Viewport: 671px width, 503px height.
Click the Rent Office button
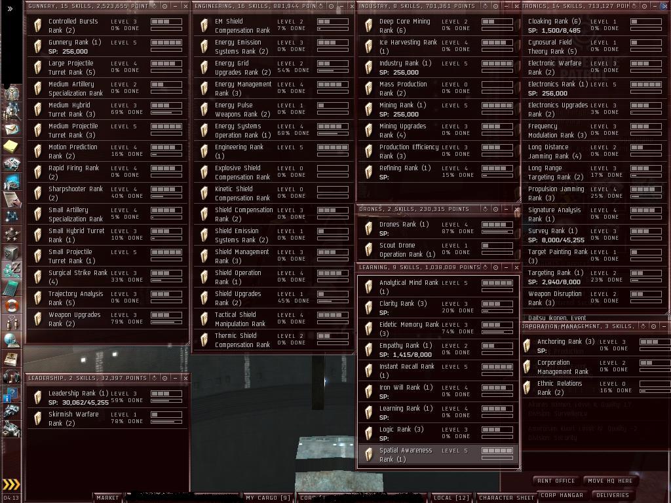[556, 481]
